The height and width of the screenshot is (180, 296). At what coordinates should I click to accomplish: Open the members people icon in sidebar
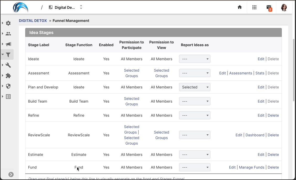8,34
